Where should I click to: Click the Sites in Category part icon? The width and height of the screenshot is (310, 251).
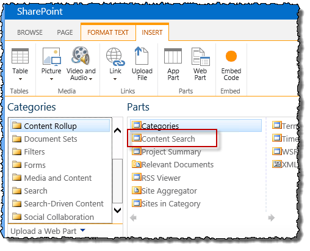click(x=137, y=203)
